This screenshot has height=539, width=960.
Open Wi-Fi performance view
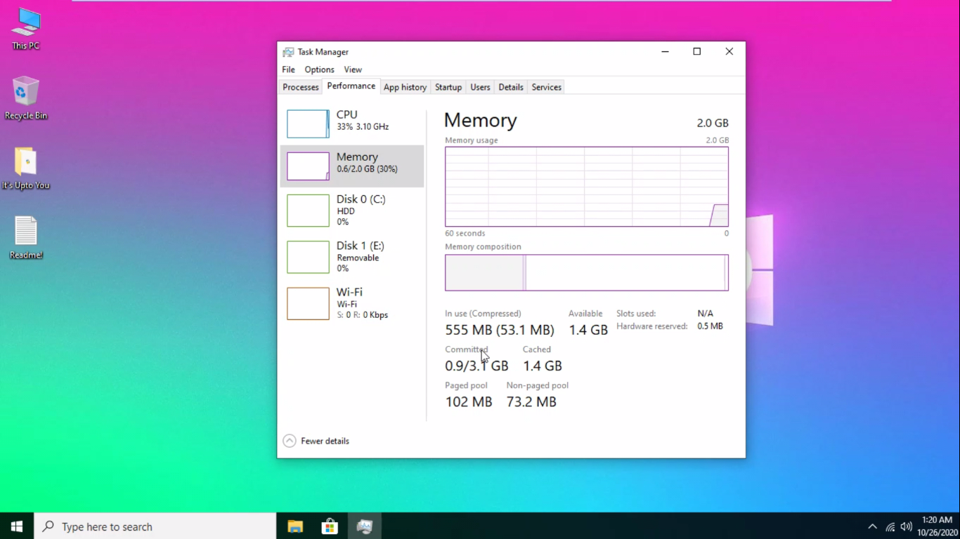click(352, 303)
